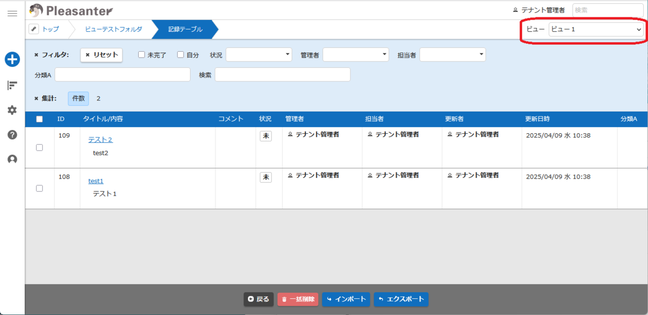Click the テナント管理者 user menu at top right

click(x=538, y=10)
